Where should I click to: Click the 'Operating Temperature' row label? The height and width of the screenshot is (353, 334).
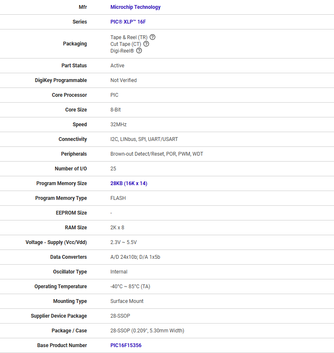click(x=60, y=287)
